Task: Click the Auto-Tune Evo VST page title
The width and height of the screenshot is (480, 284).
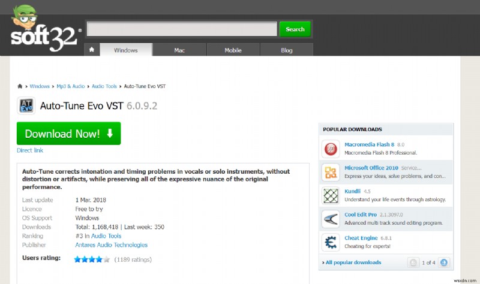Action: pyautogui.click(x=82, y=106)
